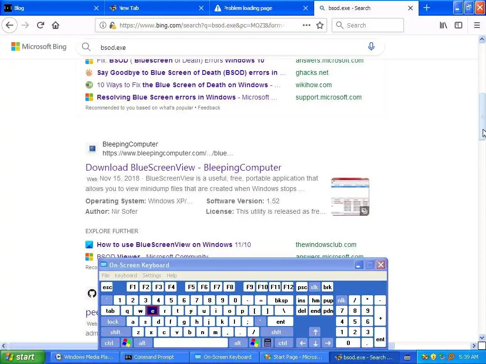Click the bksp key on keyboard
The height and width of the screenshot is (364, 486).
point(281,300)
